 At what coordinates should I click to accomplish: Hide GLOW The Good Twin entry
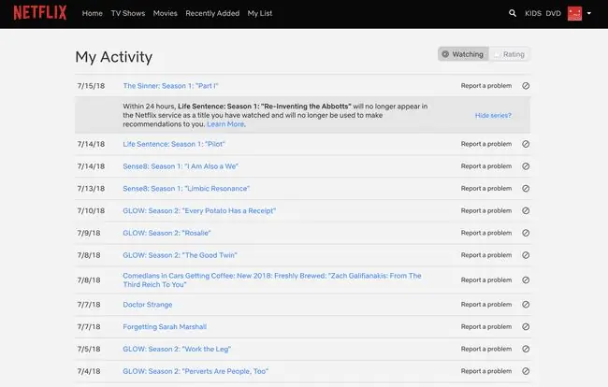(526, 255)
